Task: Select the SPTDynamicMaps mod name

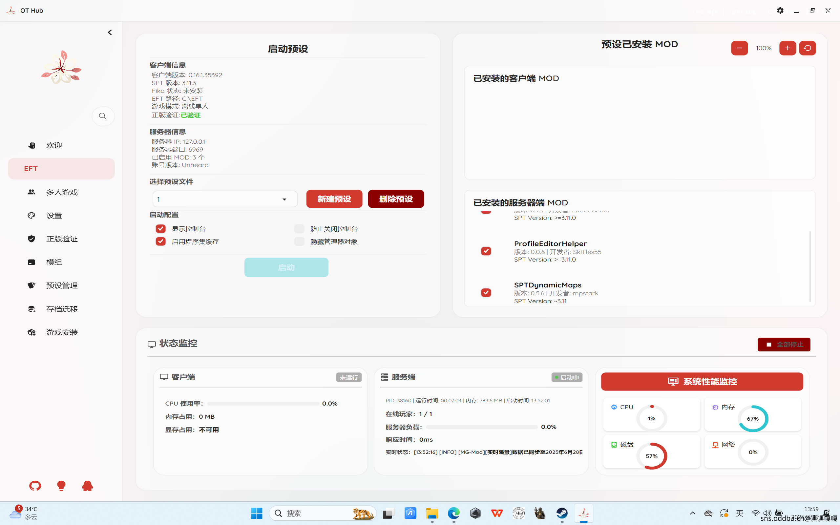Action: [547, 285]
